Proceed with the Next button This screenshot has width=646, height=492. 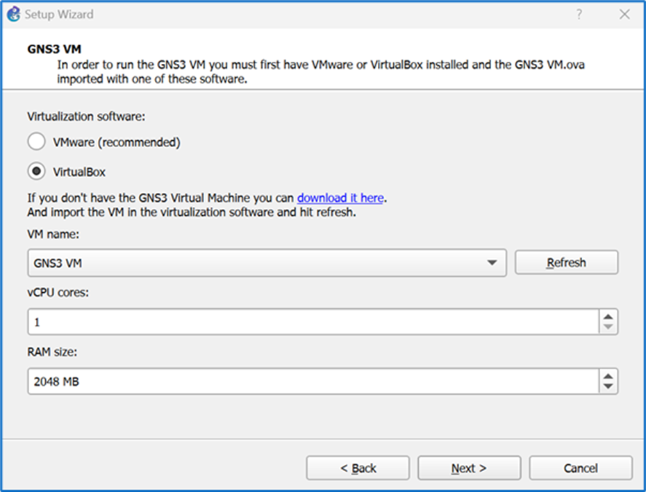470,468
